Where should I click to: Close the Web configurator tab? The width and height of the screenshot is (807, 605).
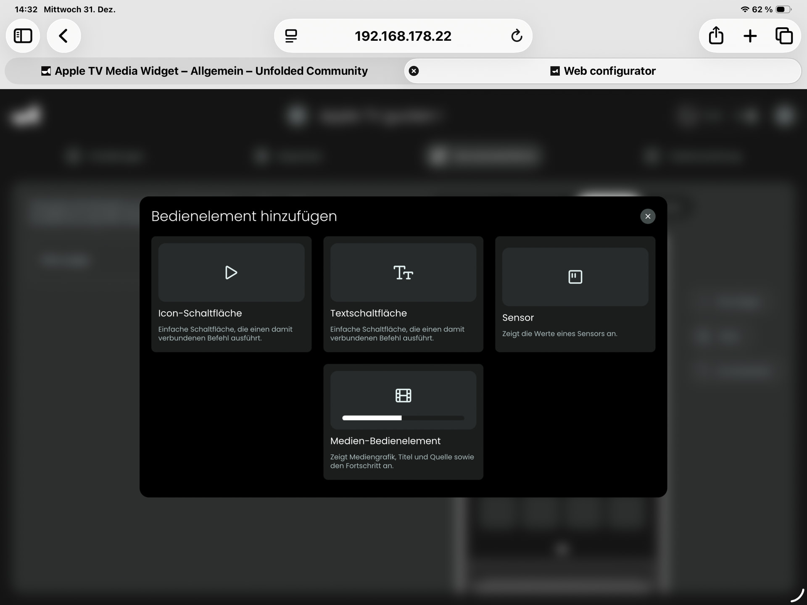click(x=414, y=71)
